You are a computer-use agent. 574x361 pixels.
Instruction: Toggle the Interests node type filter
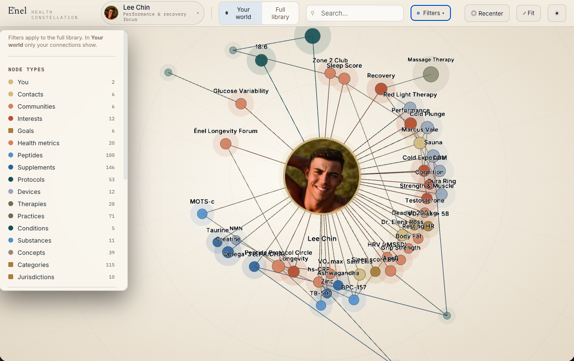[x=61, y=119]
